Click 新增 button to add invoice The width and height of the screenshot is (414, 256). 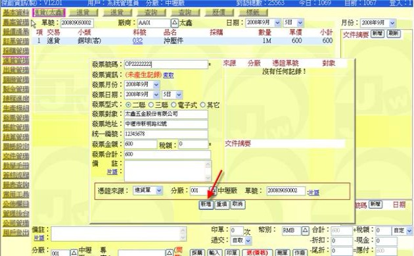coord(206,205)
